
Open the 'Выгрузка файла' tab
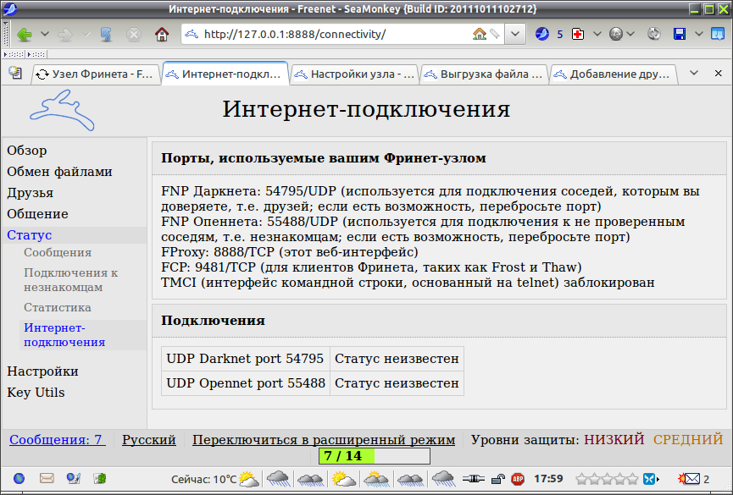point(484,74)
